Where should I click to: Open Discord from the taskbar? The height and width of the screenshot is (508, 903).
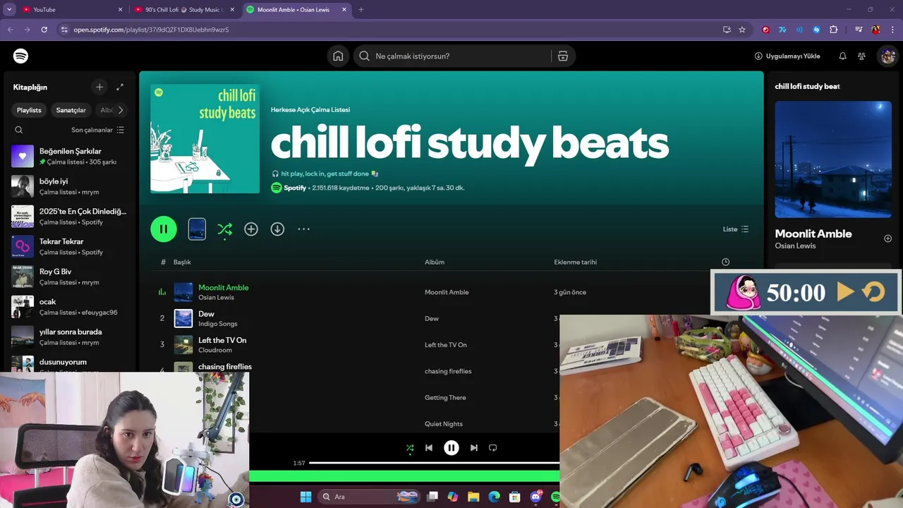click(536, 497)
